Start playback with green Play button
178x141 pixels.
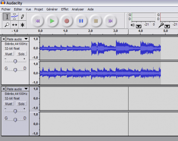click(52, 21)
